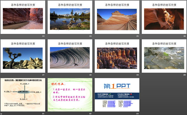Open the slide 19 rock spires thumbnail
The width and height of the screenshot is (187, 115).
coord(117,58)
